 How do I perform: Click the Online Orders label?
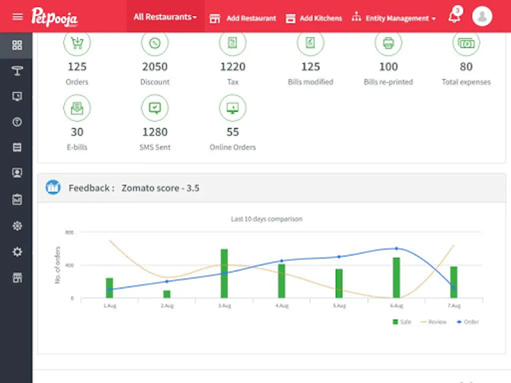233,148
